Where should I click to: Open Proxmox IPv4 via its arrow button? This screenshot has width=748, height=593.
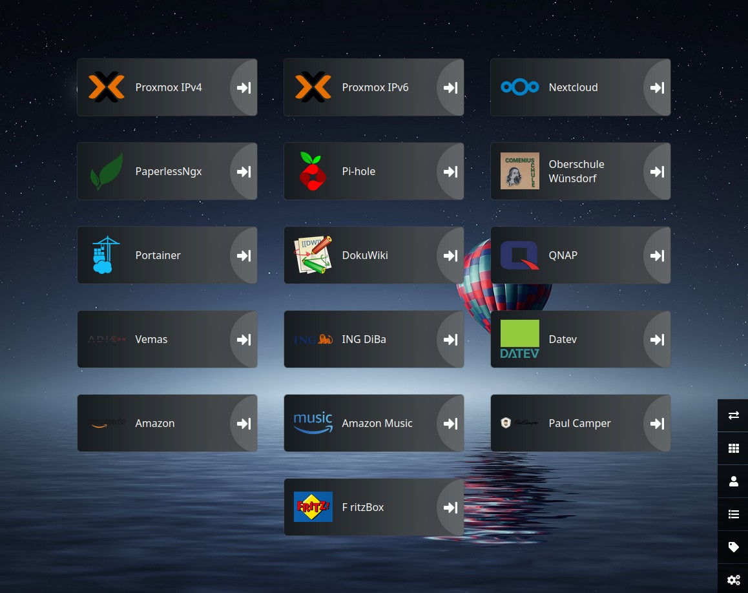point(244,88)
